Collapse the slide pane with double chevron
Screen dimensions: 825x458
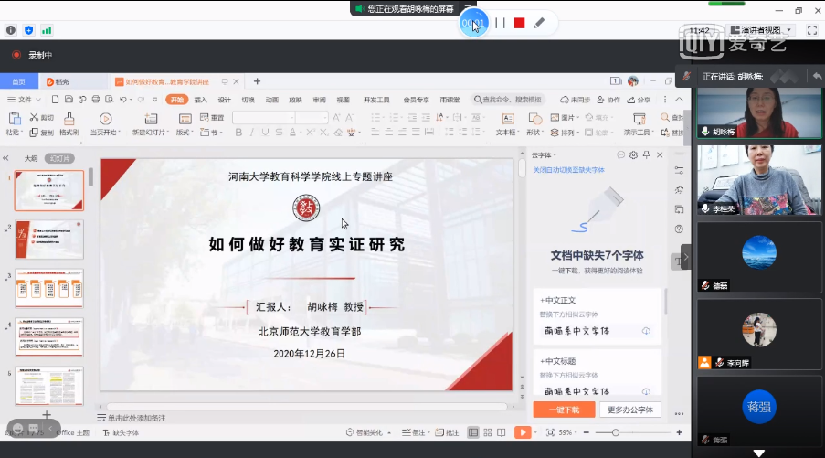click(x=5, y=158)
